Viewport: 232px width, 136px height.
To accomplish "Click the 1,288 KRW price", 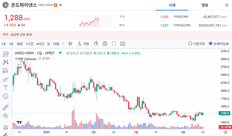I will pos(17,18).
